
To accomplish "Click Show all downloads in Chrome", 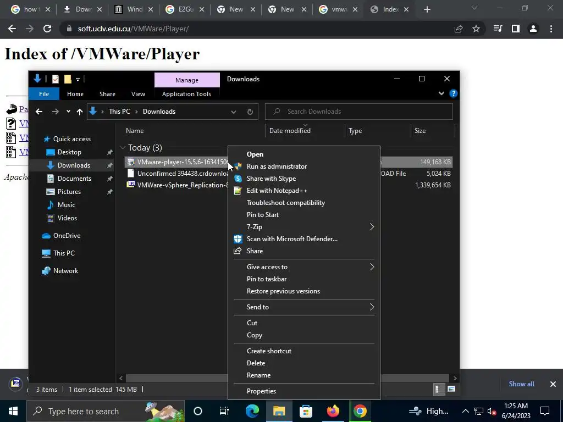I will coord(521,384).
